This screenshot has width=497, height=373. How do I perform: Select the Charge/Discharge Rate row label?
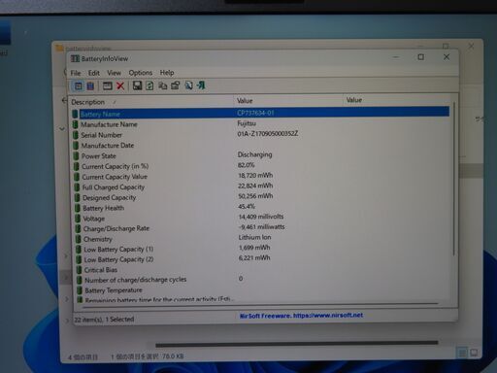pos(116,228)
